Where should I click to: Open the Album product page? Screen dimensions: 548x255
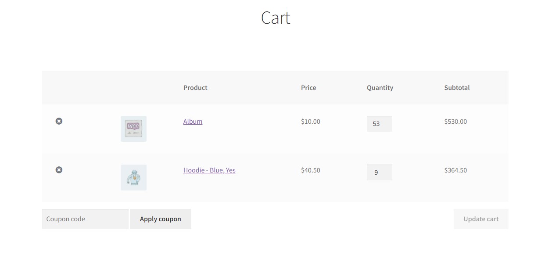pyautogui.click(x=193, y=121)
